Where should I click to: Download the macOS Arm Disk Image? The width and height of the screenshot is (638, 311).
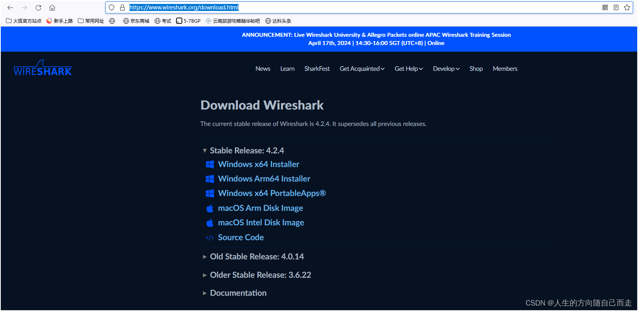pyautogui.click(x=261, y=208)
